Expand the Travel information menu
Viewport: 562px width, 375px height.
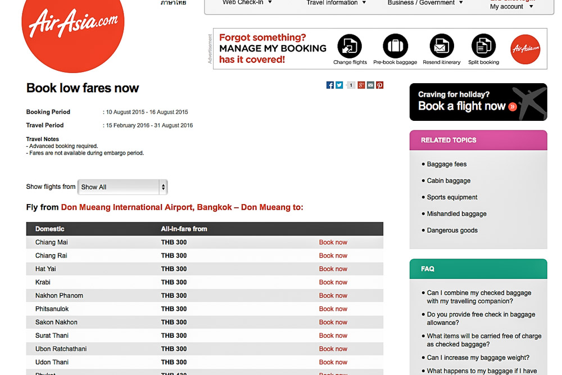pyautogui.click(x=336, y=3)
